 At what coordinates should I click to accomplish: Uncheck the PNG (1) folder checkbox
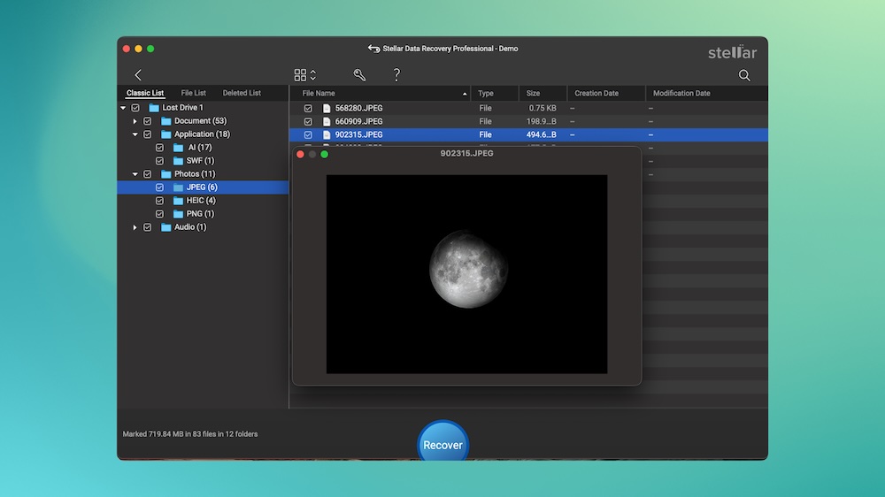[x=160, y=214]
